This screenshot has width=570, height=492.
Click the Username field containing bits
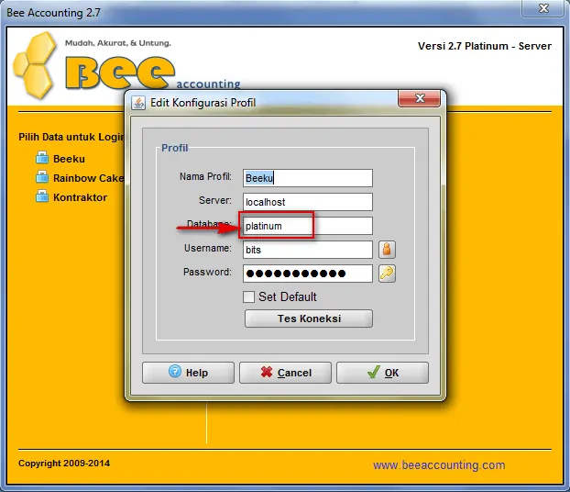[308, 250]
